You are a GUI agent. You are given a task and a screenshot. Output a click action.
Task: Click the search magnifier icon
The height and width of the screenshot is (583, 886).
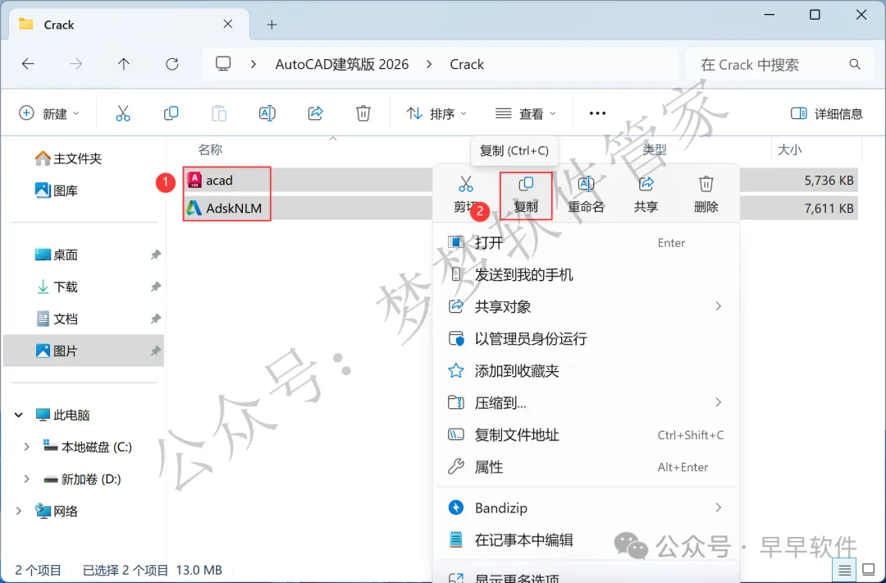pyautogui.click(x=855, y=65)
